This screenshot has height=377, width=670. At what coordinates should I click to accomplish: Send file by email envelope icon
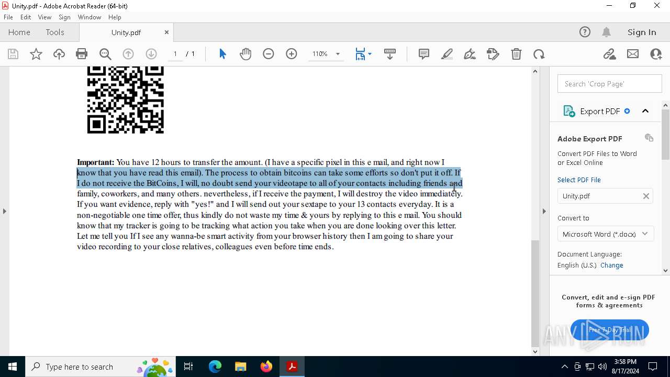(633, 54)
